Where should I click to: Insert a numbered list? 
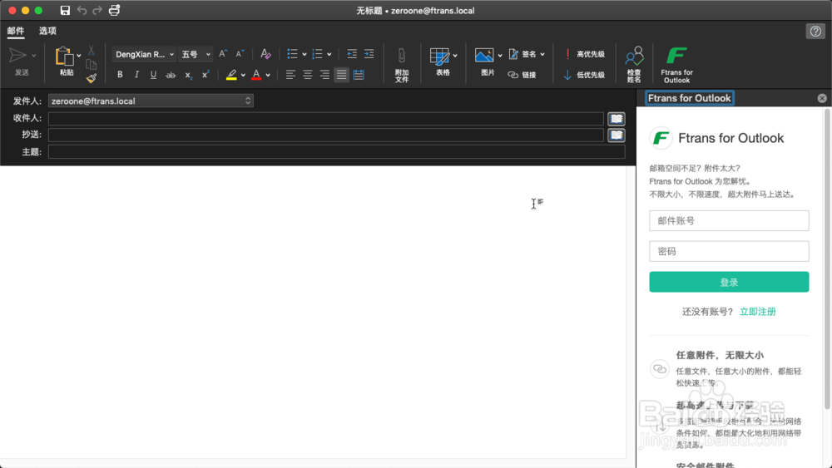(x=317, y=53)
